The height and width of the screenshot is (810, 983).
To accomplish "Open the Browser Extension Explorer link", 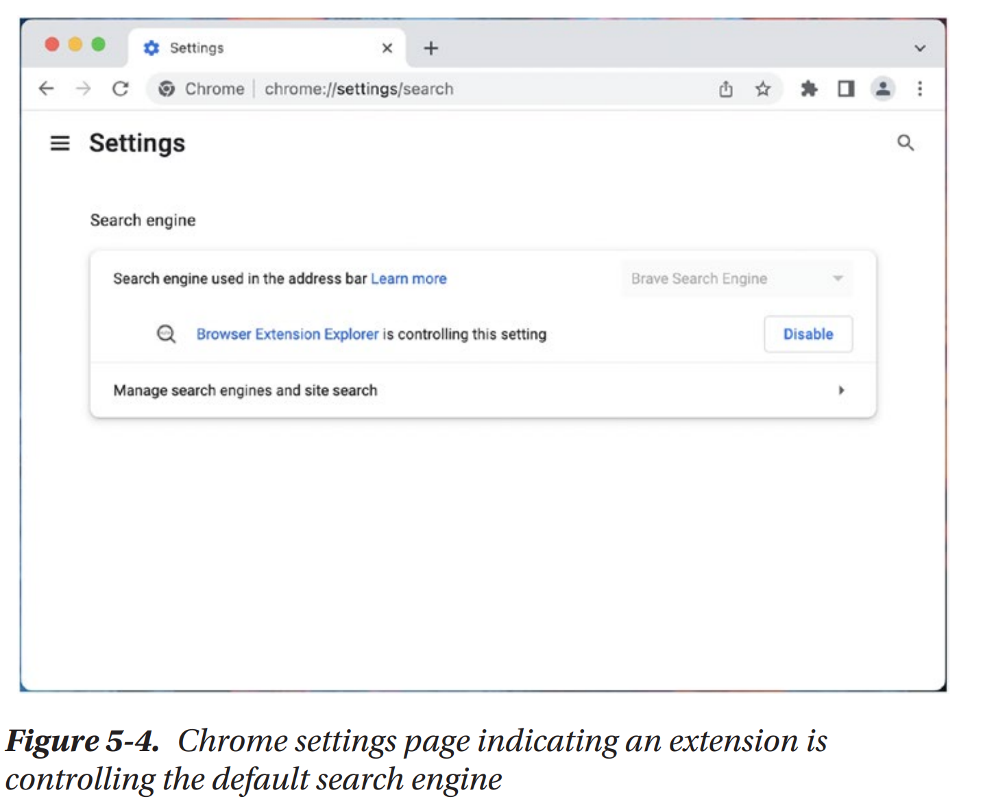I will 287,334.
